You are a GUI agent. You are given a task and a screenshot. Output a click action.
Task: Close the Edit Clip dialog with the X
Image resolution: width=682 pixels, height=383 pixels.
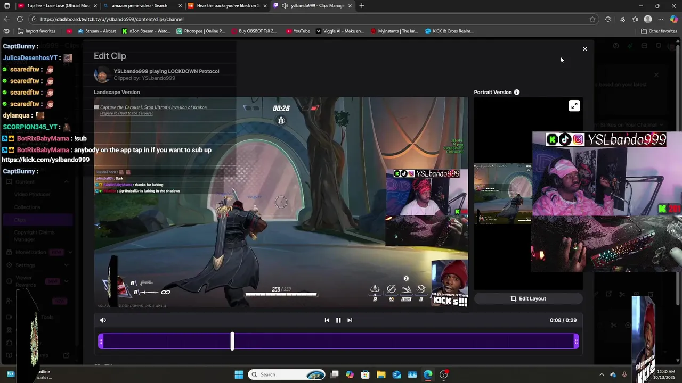(x=584, y=49)
